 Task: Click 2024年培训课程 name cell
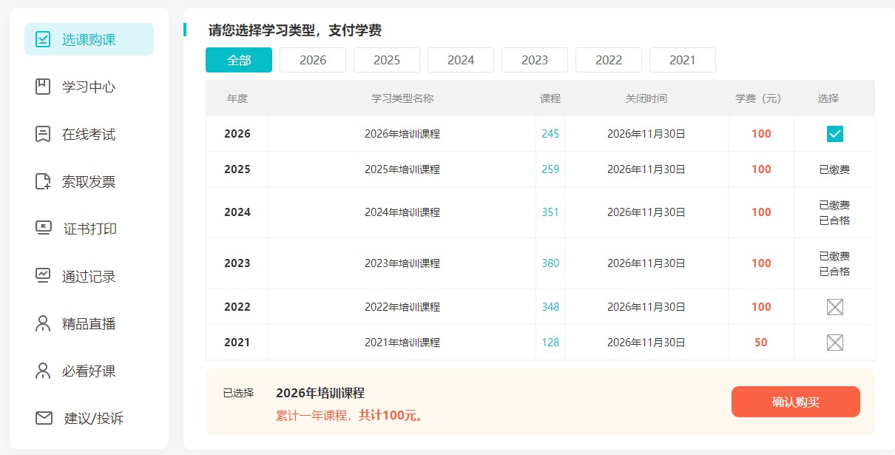(402, 212)
